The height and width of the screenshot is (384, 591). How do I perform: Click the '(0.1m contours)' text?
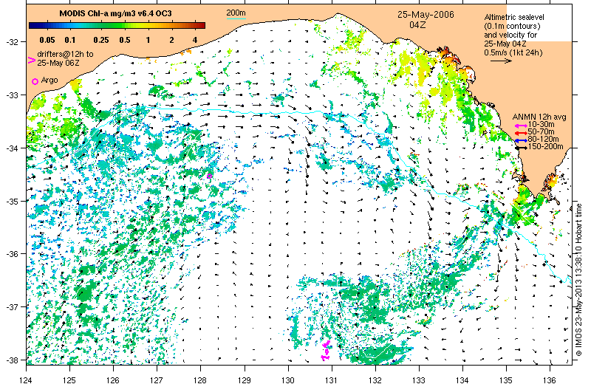pyautogui.click(x=512, y=27)
